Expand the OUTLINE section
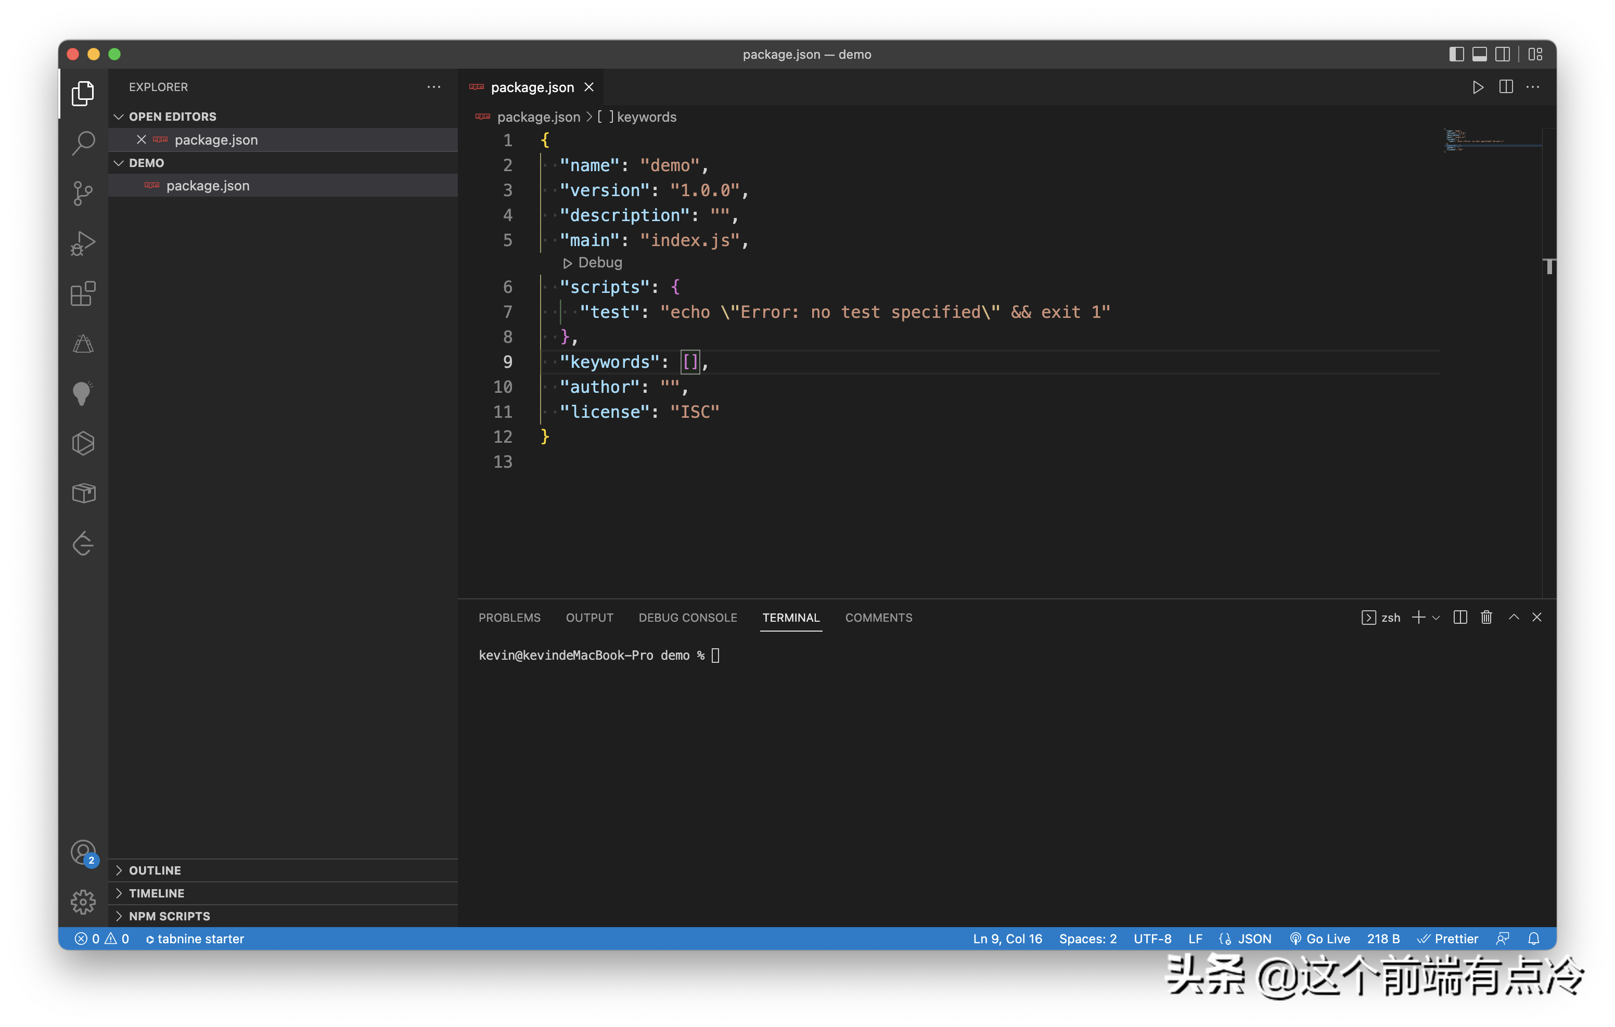1615x1027 pixels. [x=283, y=870]
